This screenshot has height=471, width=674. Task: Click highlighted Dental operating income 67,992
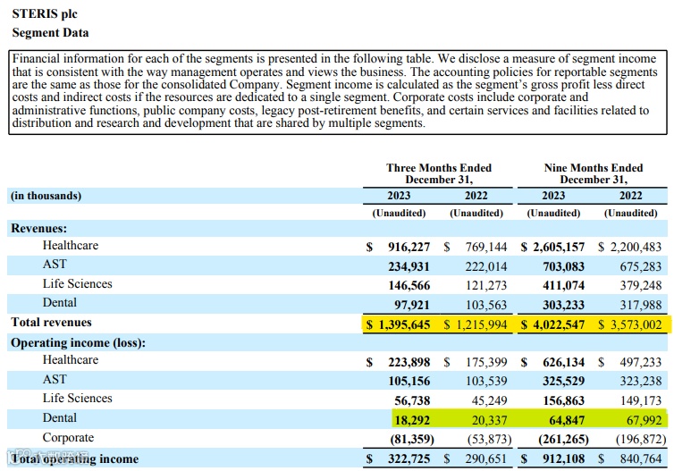[644, 420]
